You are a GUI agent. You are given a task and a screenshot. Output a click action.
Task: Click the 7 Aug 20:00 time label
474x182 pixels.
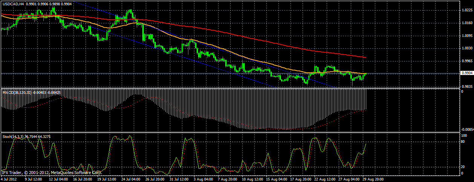(227, 179)
